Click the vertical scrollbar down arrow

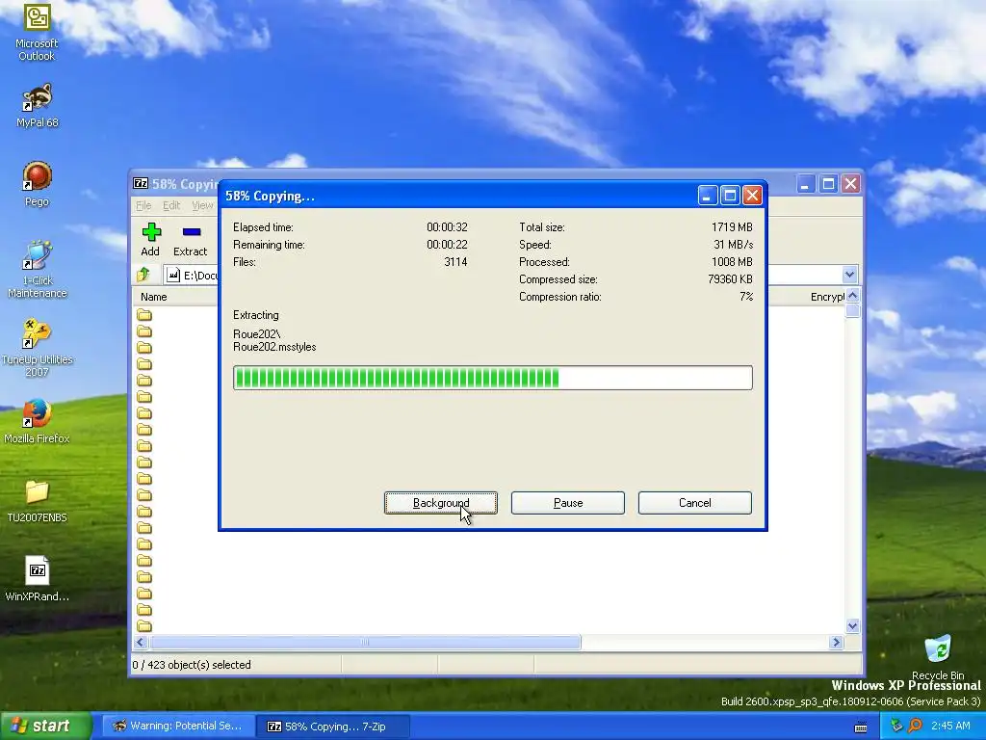853,626
